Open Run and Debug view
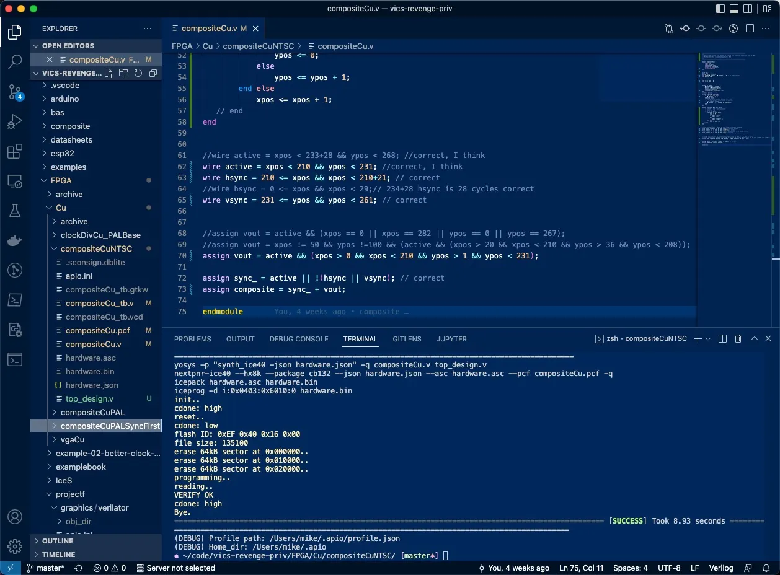The image size is (780, 575). [15, 122]
